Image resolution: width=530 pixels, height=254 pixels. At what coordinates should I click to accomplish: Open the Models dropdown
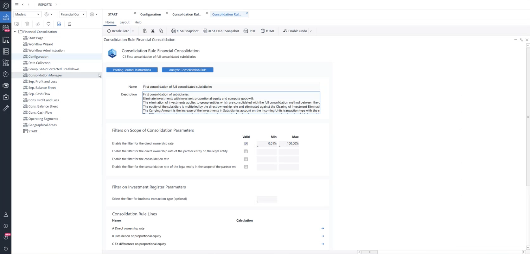27,14
